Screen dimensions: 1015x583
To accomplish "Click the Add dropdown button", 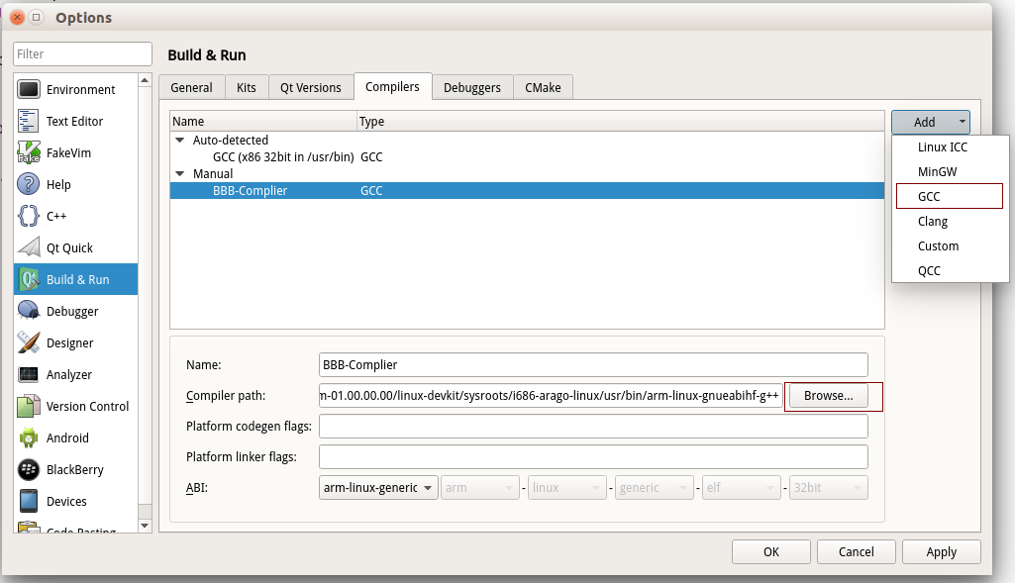I will (x=930, y=122).
